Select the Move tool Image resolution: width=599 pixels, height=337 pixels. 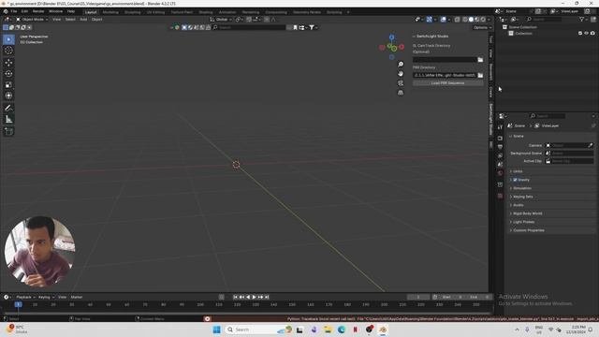pos(8,63)
